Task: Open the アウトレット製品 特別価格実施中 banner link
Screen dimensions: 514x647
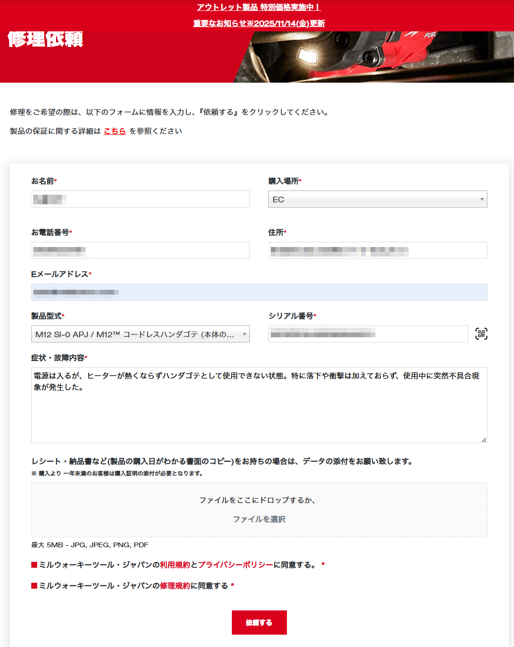Action: coord(259,8)
